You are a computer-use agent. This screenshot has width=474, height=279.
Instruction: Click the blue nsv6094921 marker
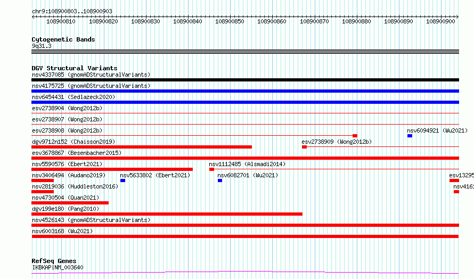(x=410, y=136)
